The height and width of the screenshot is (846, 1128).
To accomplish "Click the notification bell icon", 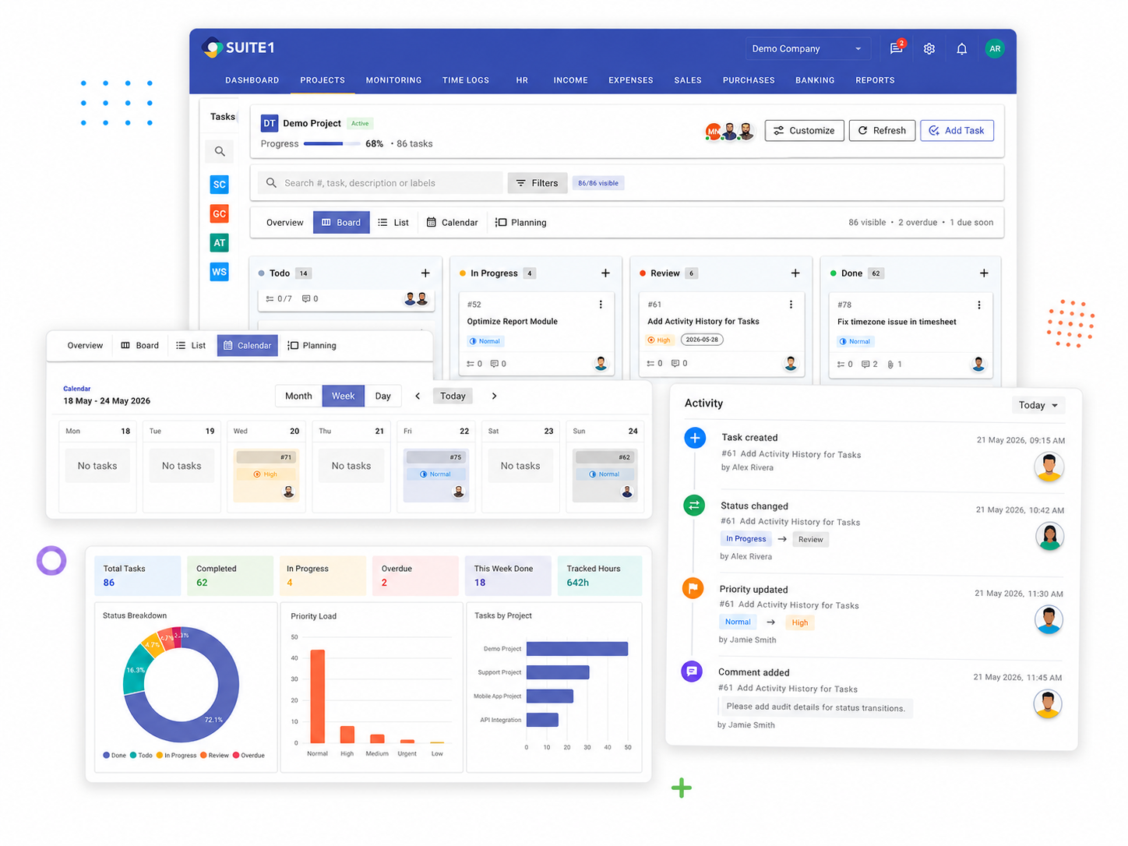I will click(962, 48).
